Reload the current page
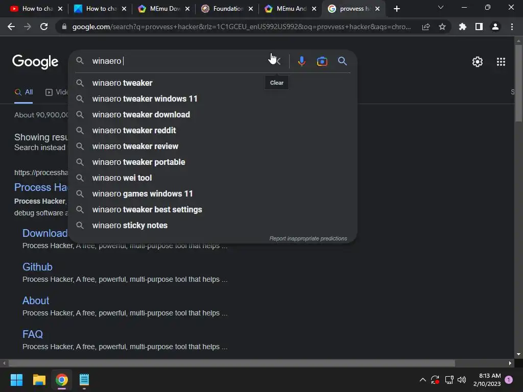Screen dimensions: 523x392 44,27
